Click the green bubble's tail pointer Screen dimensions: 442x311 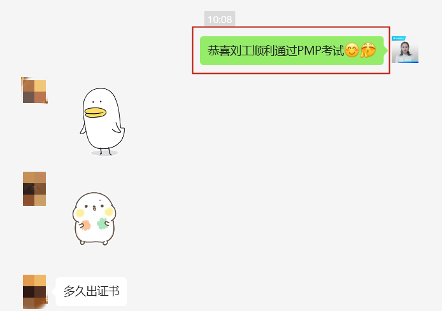pyautogui.click(x=386, y=50)
